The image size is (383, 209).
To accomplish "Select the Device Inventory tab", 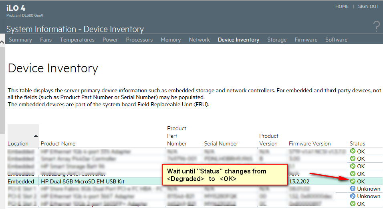I will pyautogui.click(x=238, y=40).
